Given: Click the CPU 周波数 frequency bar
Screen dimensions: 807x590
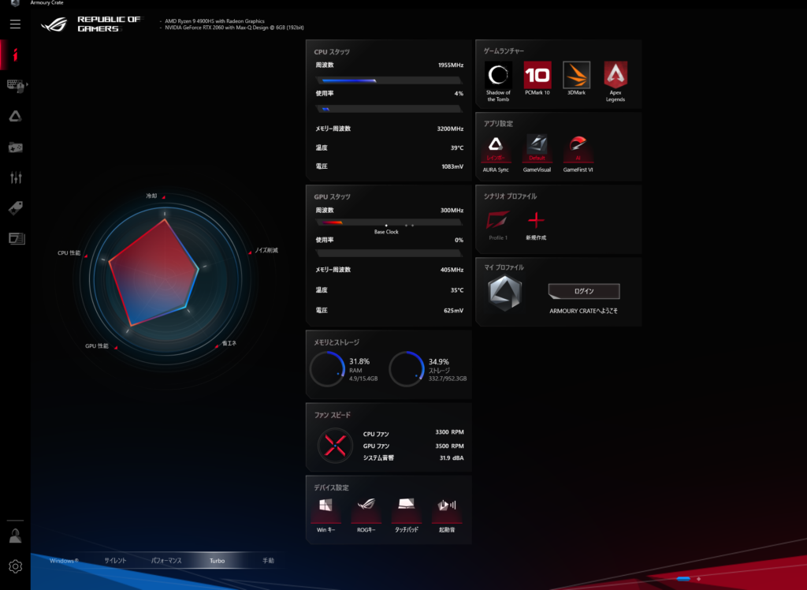Looking at the screenshot, I should coord(389,80).
